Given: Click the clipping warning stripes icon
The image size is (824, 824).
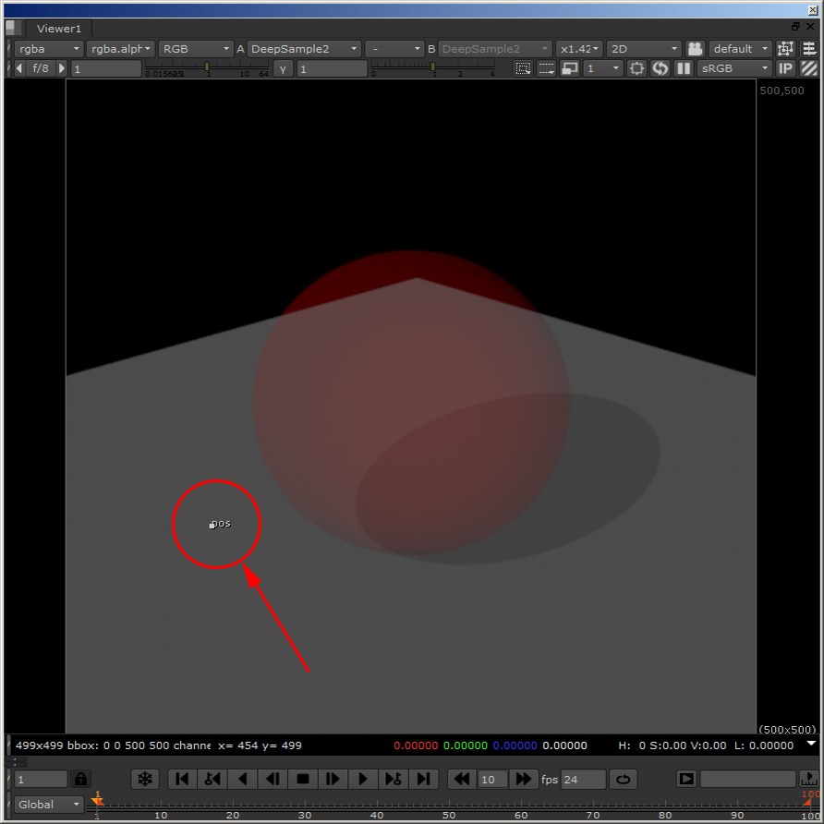Looking at the screenshot, I should 808,68.
